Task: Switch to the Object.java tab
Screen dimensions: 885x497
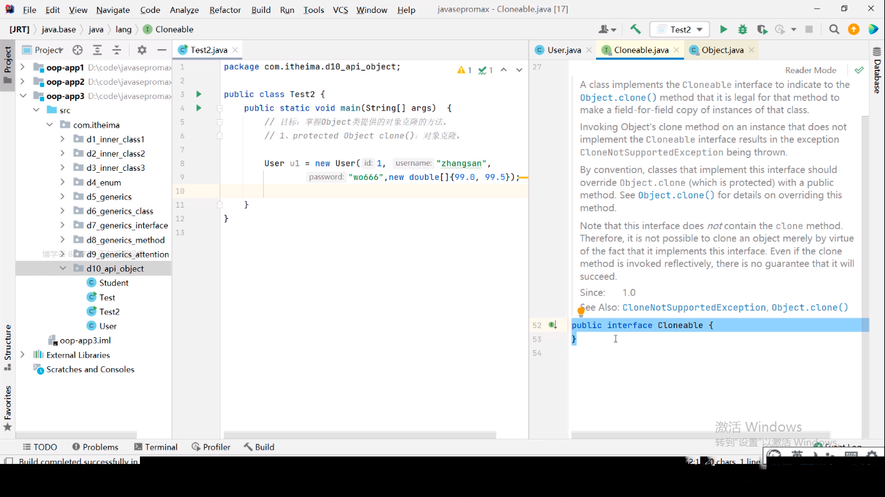Action: pyautogui.click(x=722, y=50)
